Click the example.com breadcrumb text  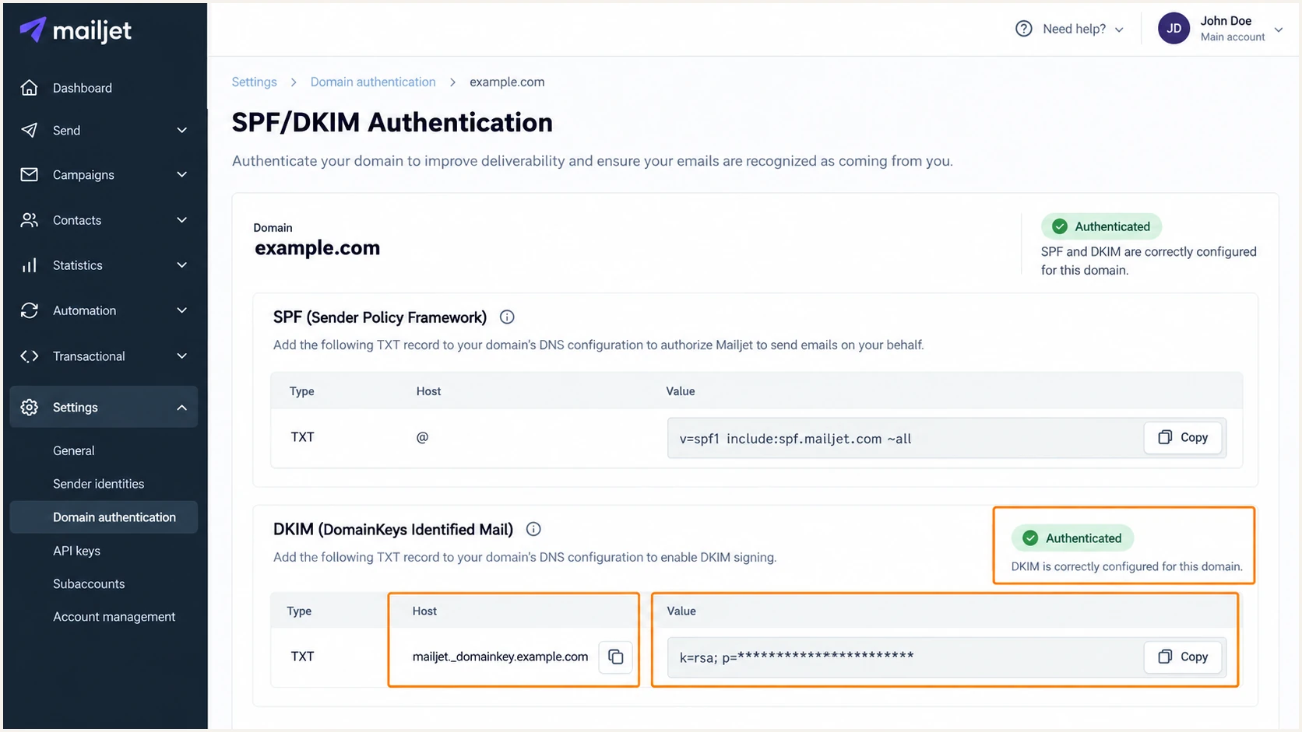point(507,82)
